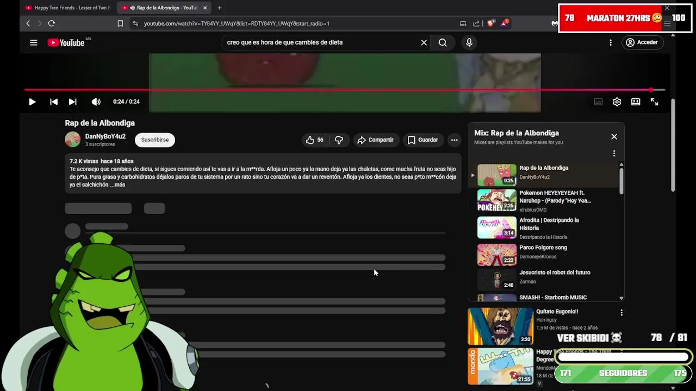The image size is (696, 391).
Task: Play the video
Action: (32, 102)
